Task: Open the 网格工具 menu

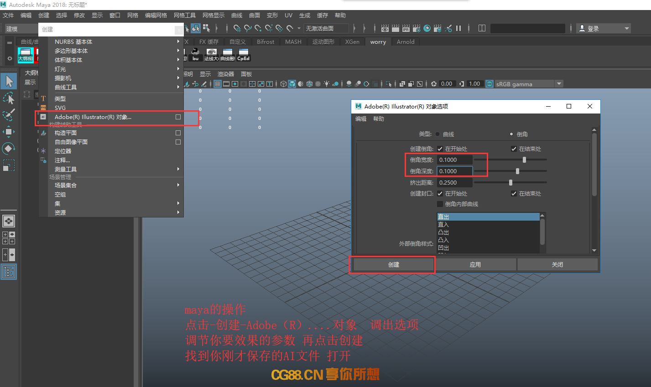Action: [x=185, y=15]
